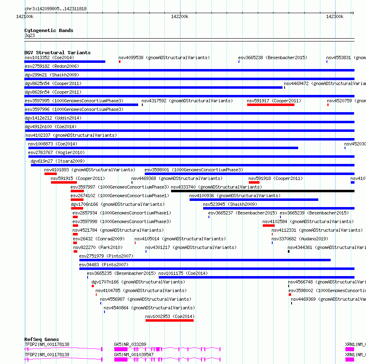Click the esv2759182 (Redon2006) label

click(52, 66)
